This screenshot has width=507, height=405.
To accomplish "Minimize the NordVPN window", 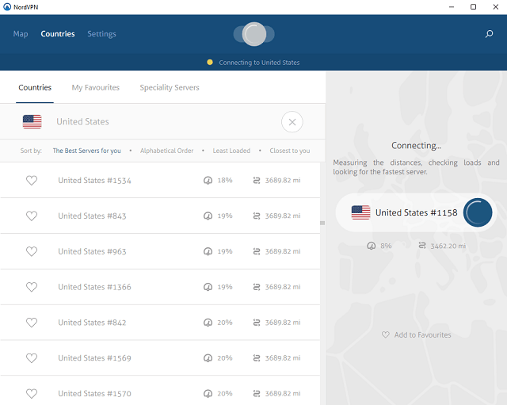I will [452, 7].
